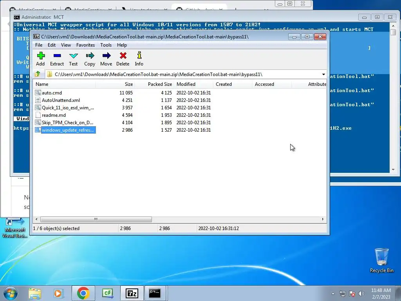Open Microsoft Visual Basic desktop shortcut
Viewport: 401px width, 301px height.
(14, 228)
